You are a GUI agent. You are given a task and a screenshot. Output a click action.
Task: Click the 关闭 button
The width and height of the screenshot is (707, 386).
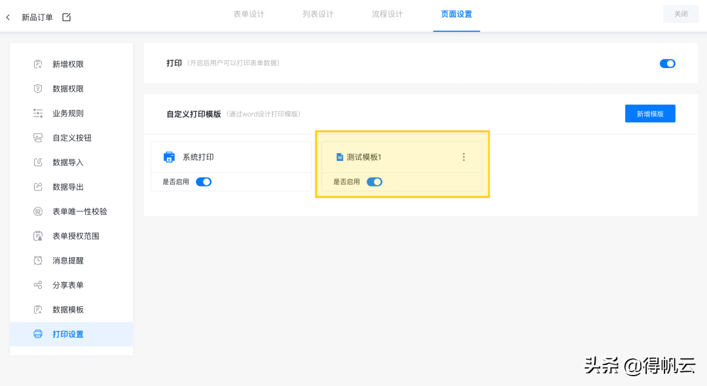(681, 14)
